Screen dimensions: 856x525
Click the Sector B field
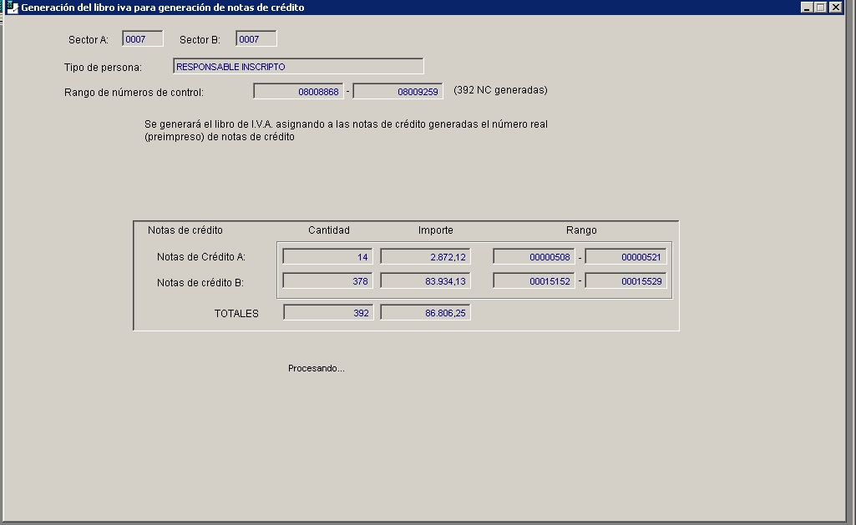[x=256, y=39]
